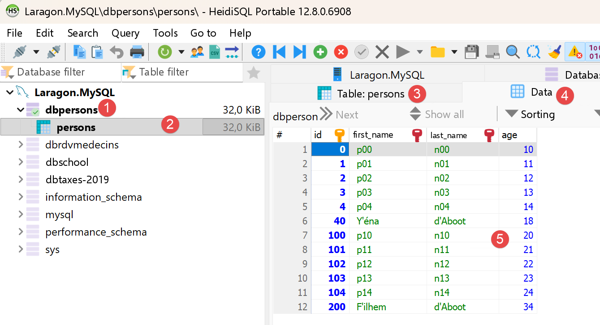Click the Run query play icon
This screenshot has width=600, height=325.
403,52
